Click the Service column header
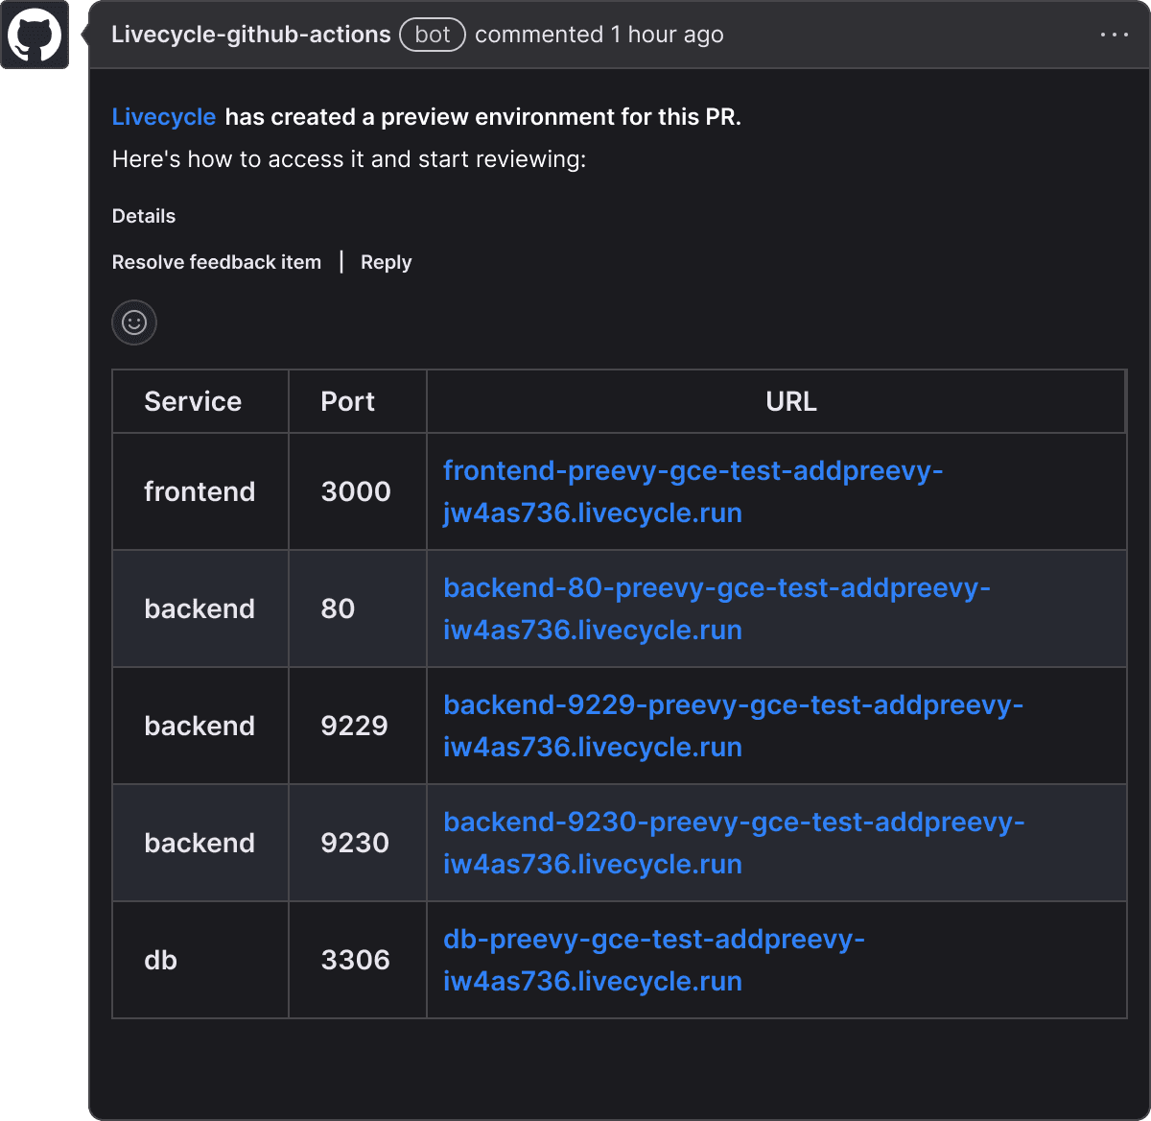The width and height of the screenshot is (1151, 1121). [200, 401]
